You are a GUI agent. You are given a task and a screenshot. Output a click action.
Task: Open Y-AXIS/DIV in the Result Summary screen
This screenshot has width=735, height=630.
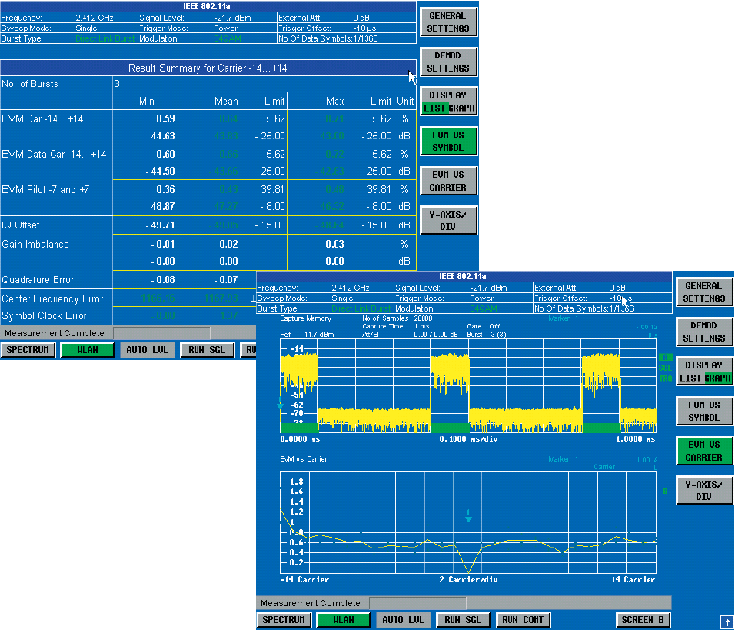coord(448,221)
